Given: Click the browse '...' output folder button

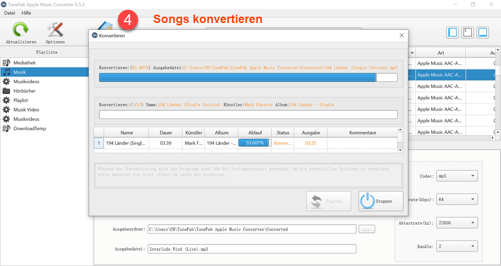Looking at the screenshot, I should pos(366,229).
